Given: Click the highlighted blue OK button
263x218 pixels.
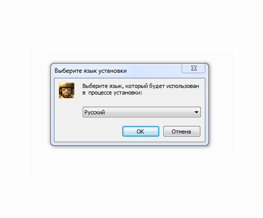Looking at the screenshot, I should [141, 131].
